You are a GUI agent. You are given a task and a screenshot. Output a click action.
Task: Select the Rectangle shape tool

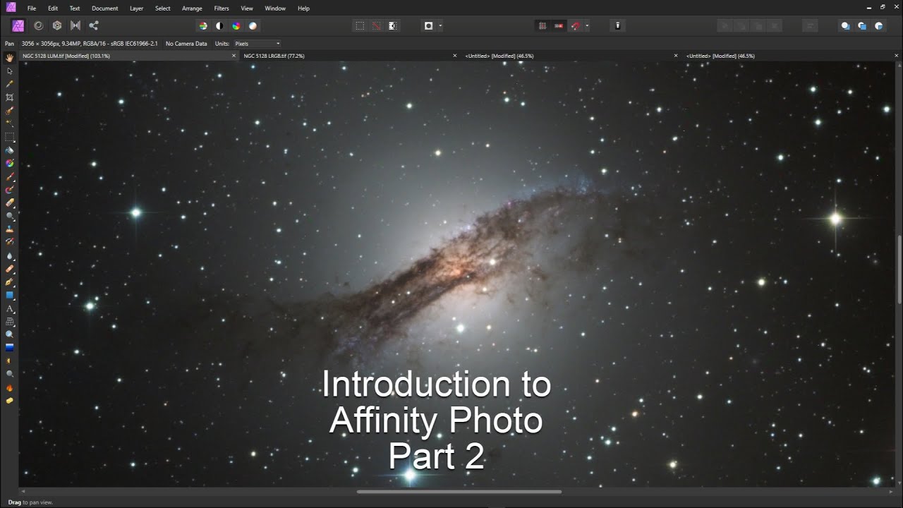[10, 295]
